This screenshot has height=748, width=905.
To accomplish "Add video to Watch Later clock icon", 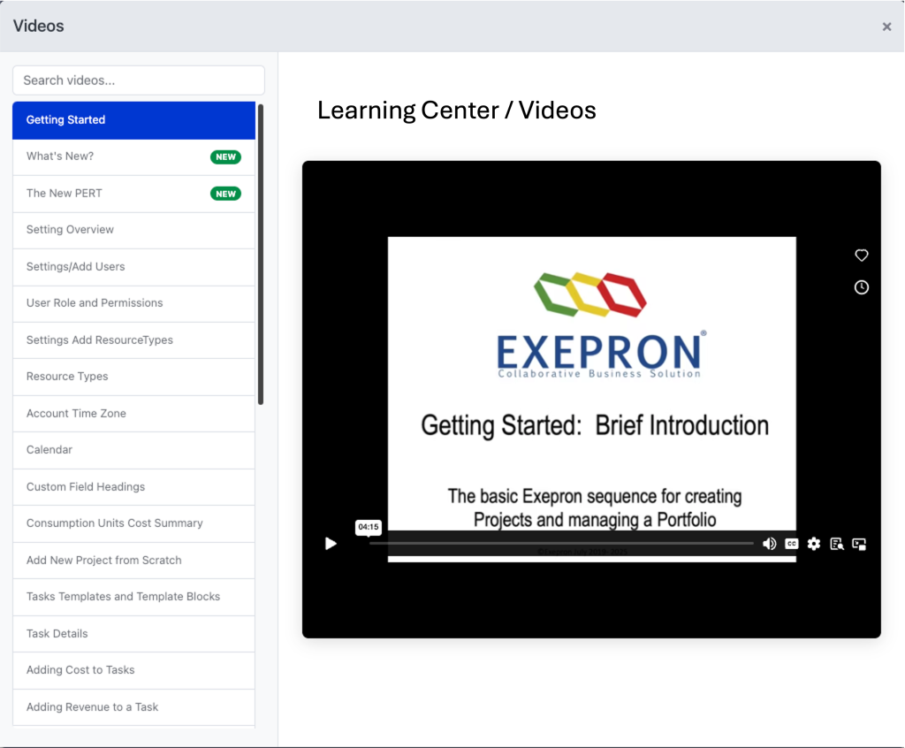I will [862, 287].
